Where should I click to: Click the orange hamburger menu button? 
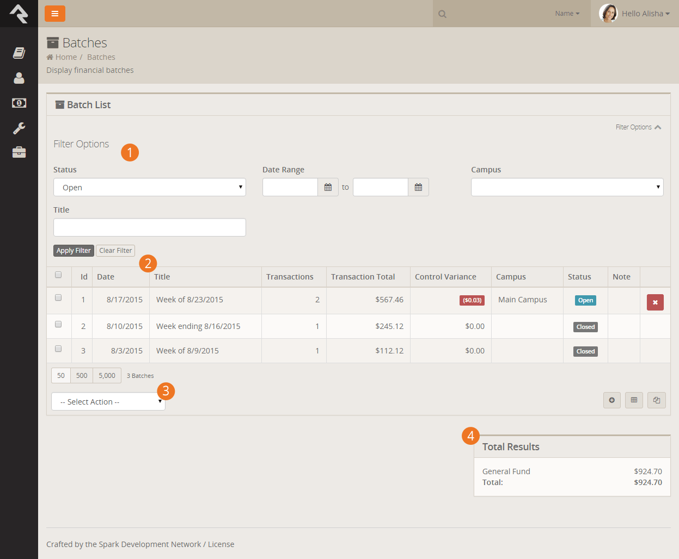click(x=55, y=14)
